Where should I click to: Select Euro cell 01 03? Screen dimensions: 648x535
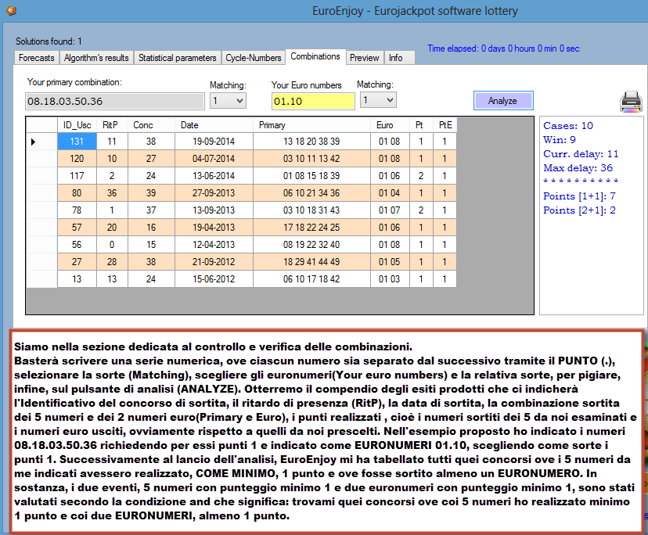point(390,279)
